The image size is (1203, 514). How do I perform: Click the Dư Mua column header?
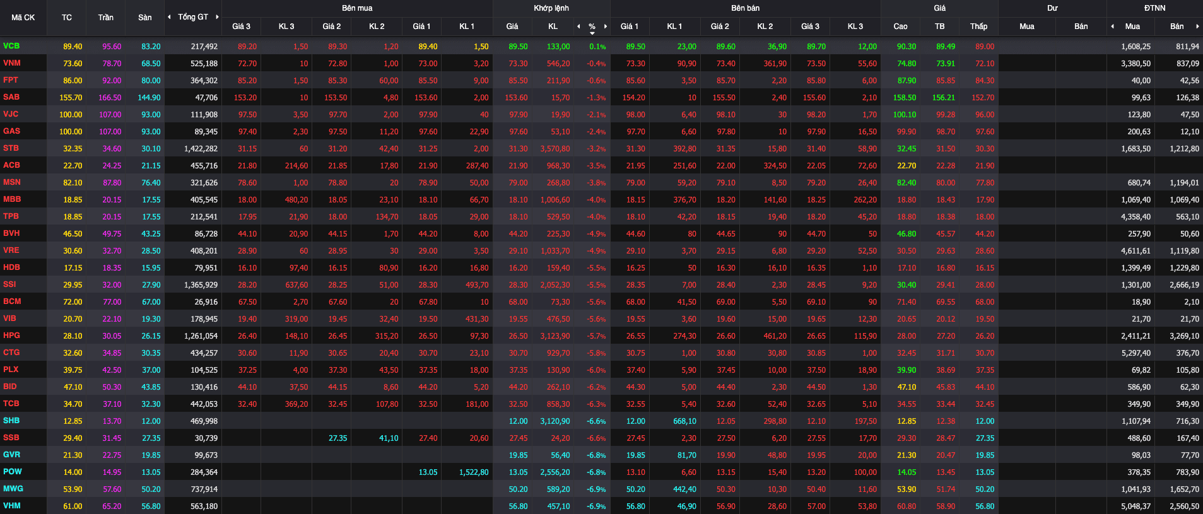[1027, 26]
